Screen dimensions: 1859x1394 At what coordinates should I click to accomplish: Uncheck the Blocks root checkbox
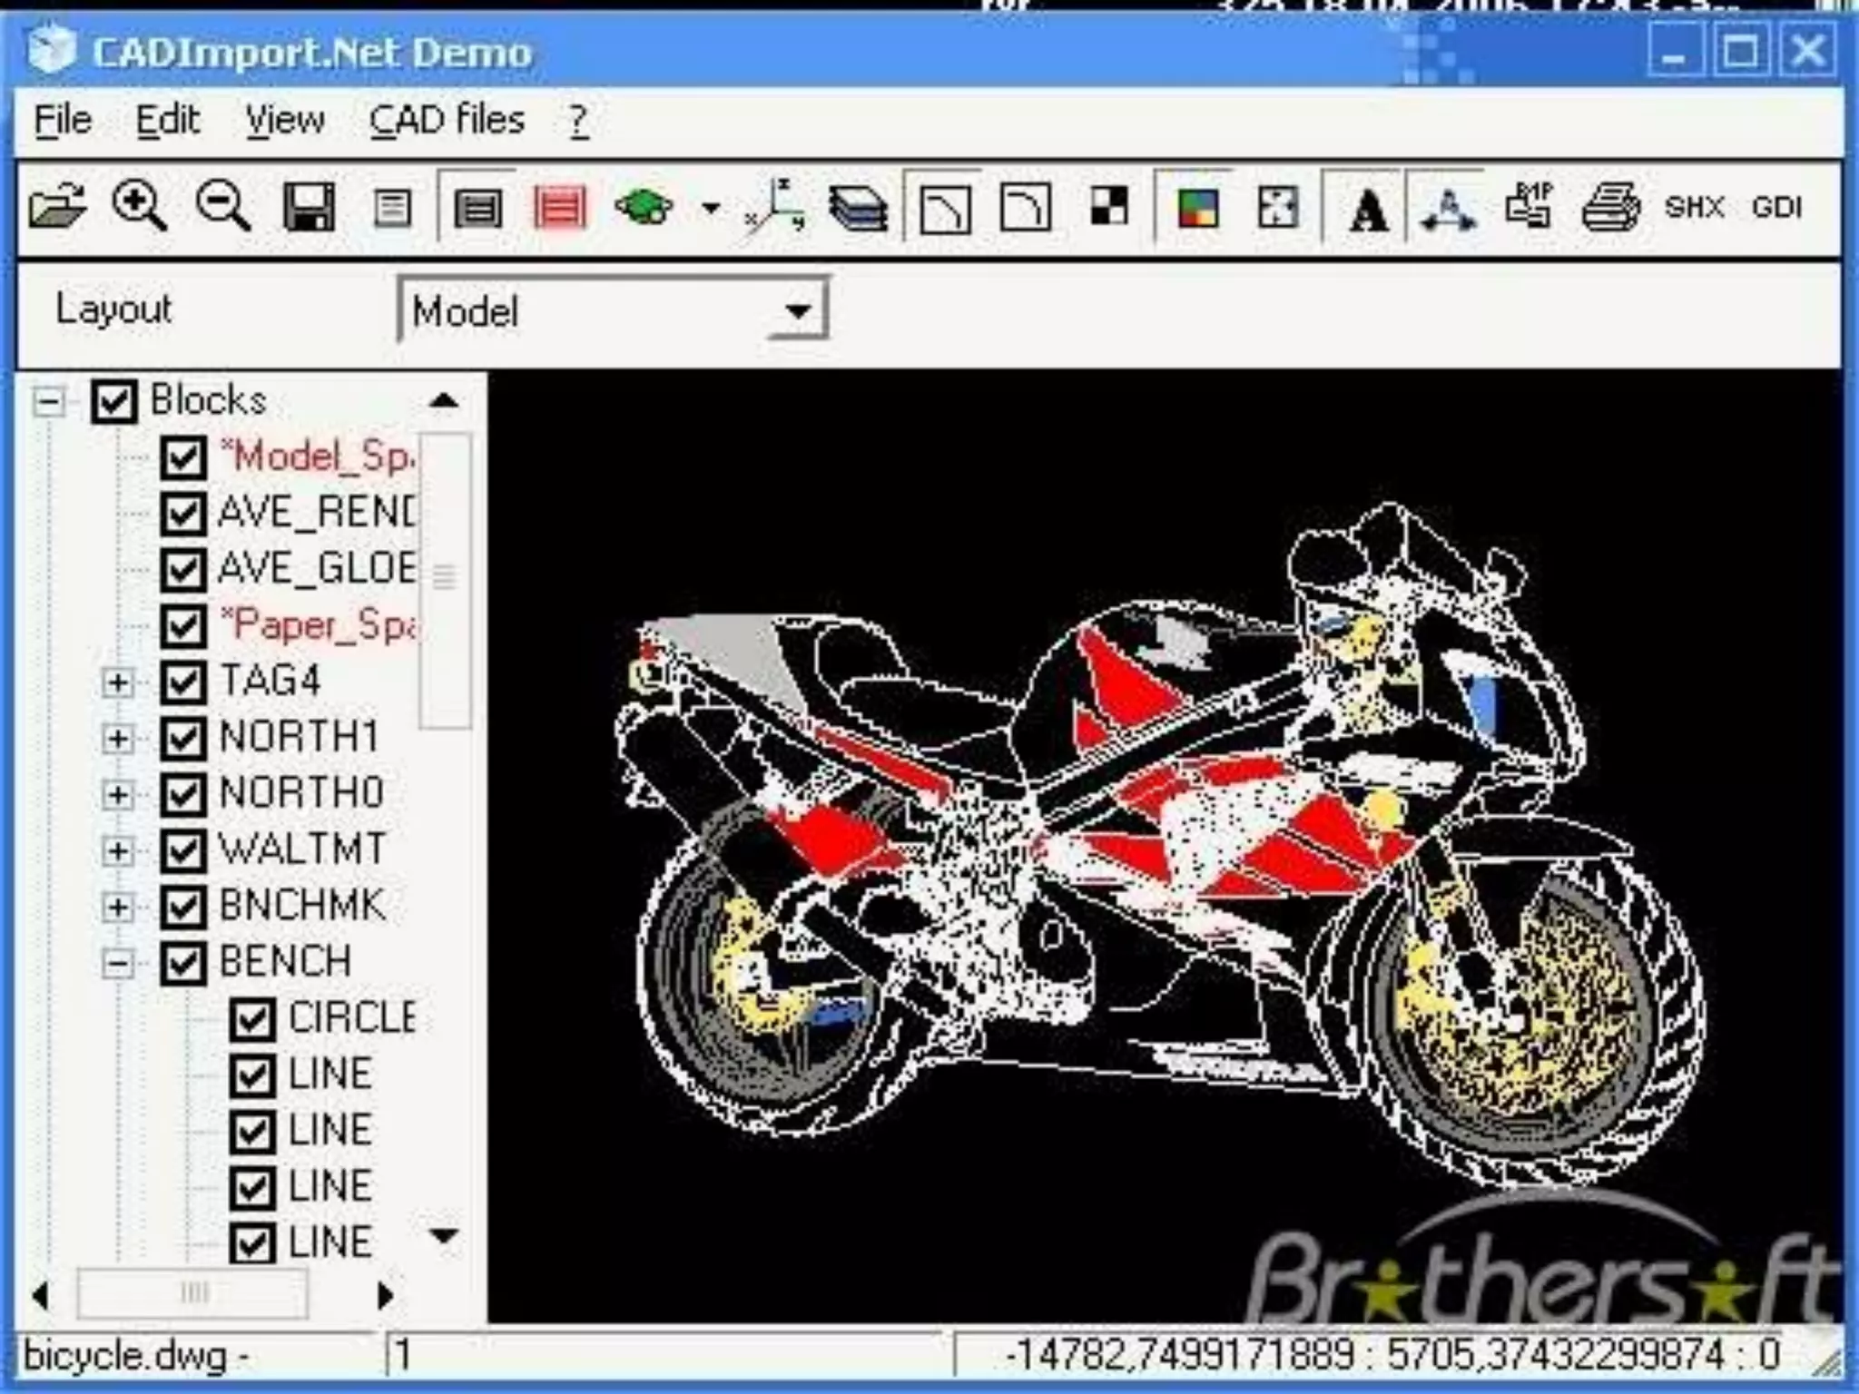[x=114, y=401]
